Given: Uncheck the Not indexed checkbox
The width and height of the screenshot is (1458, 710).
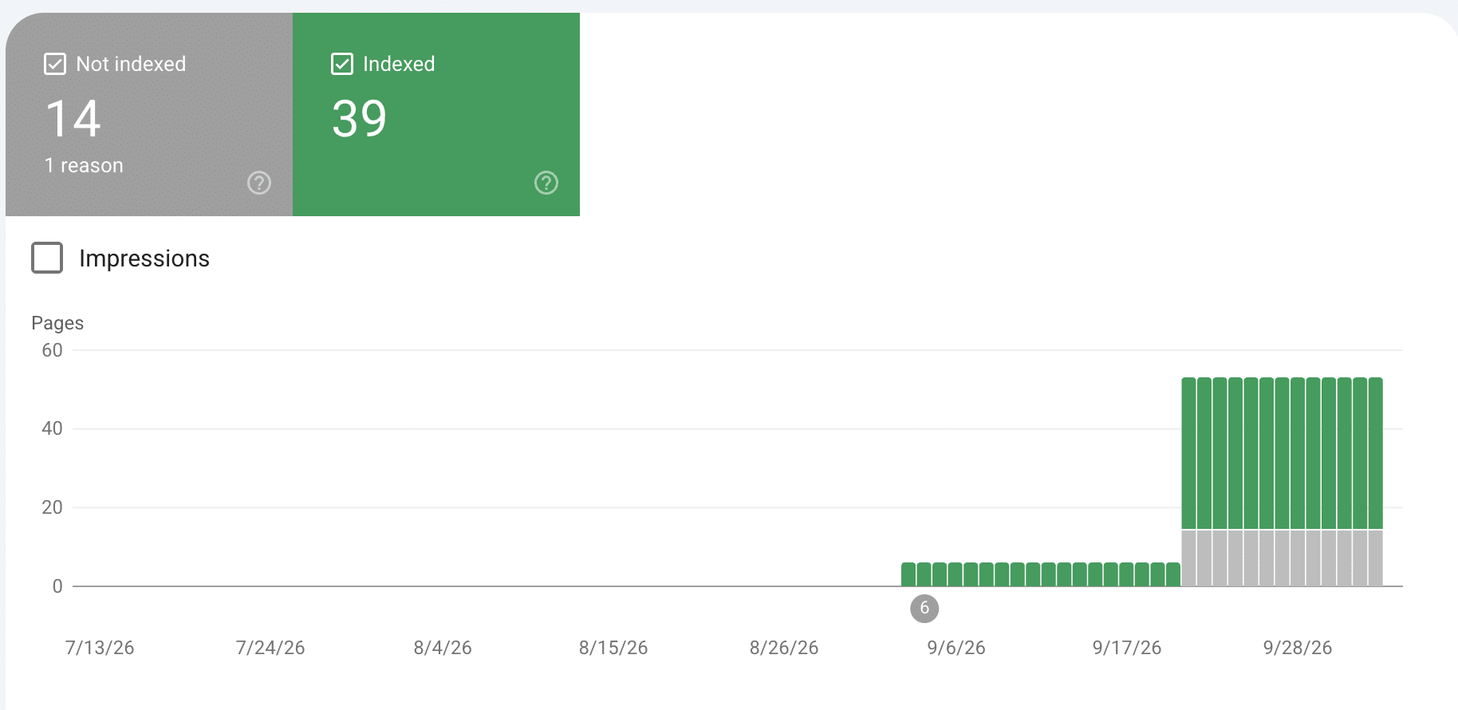Looking at the screenshot, I should click(55, 64).
